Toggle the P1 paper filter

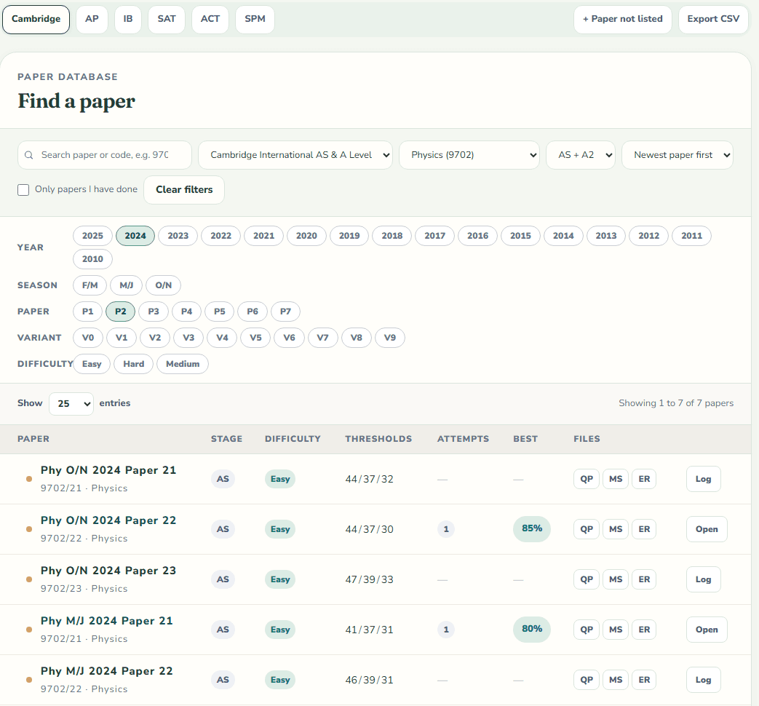coord(87,312)
